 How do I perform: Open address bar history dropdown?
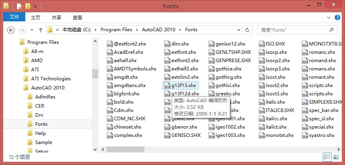click(239, 30)
